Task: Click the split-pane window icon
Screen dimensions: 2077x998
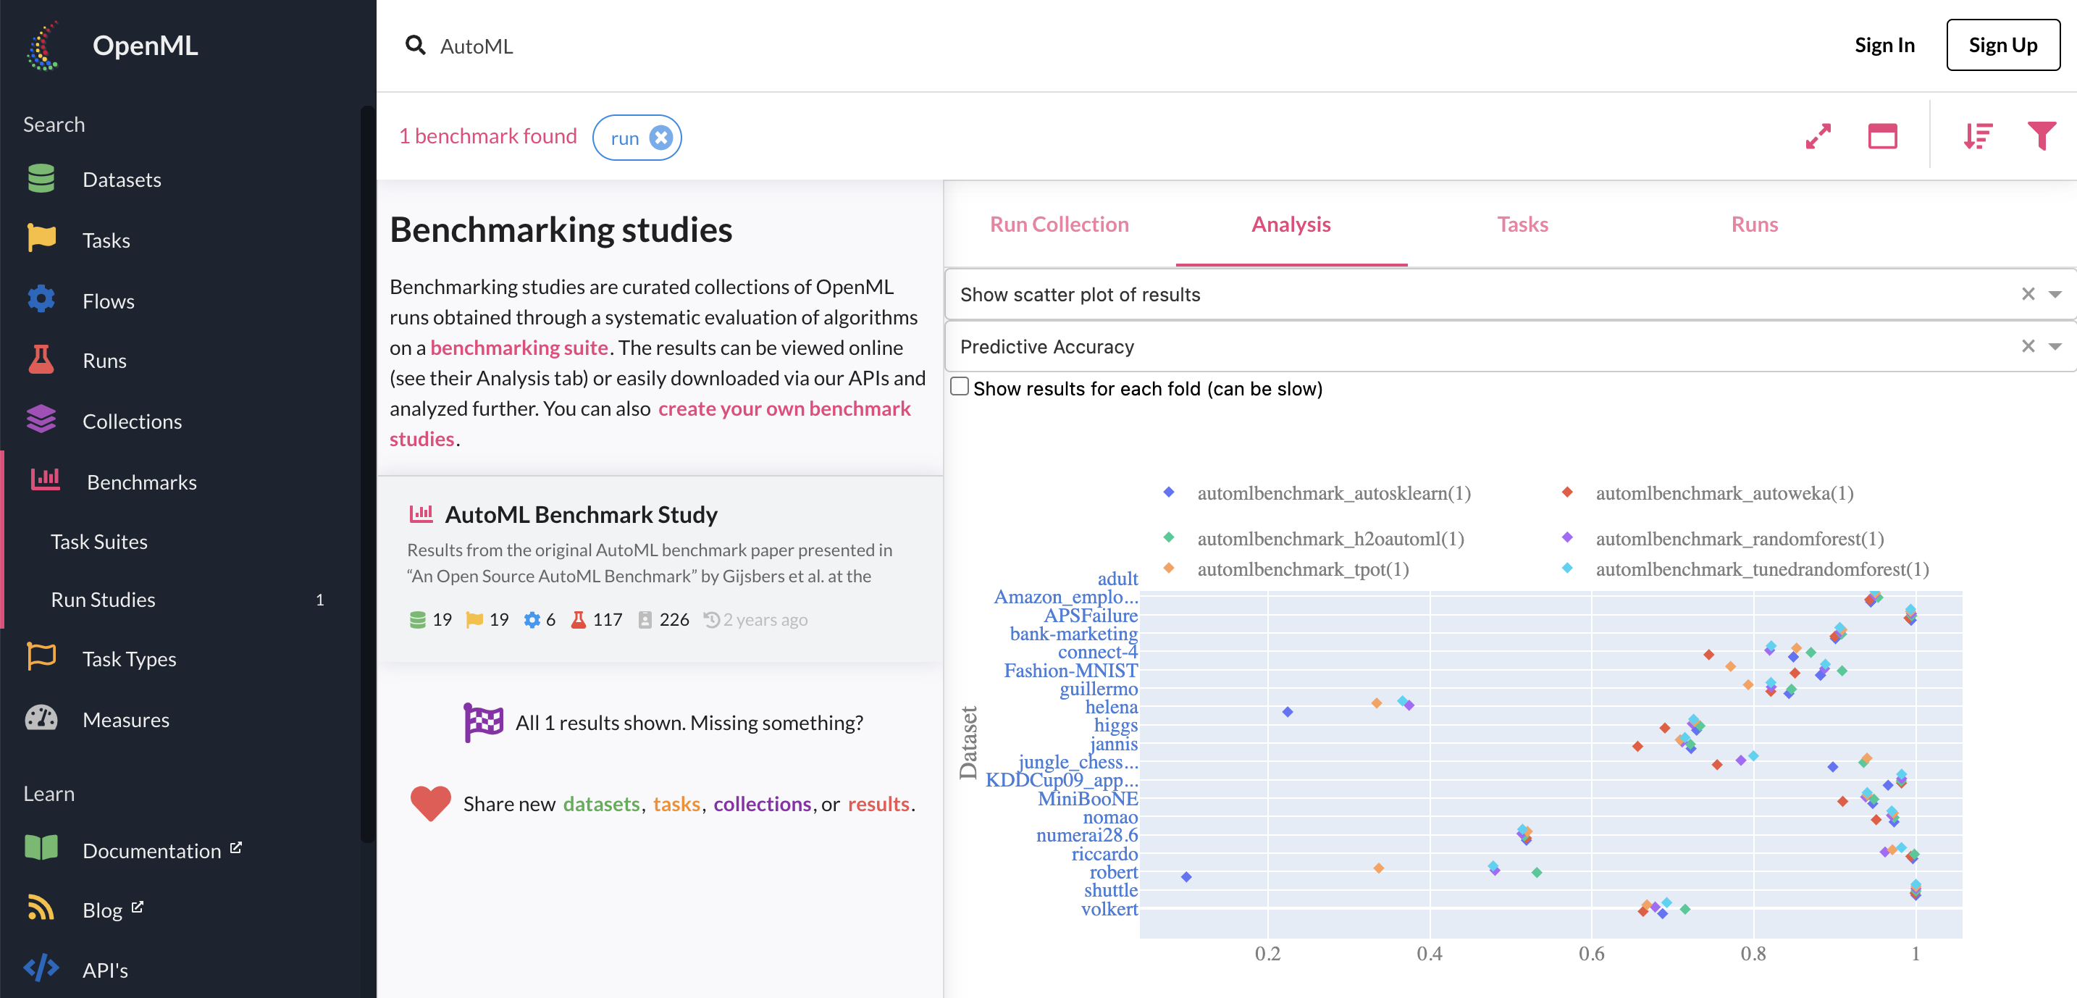Action: tap(1882, 136)
